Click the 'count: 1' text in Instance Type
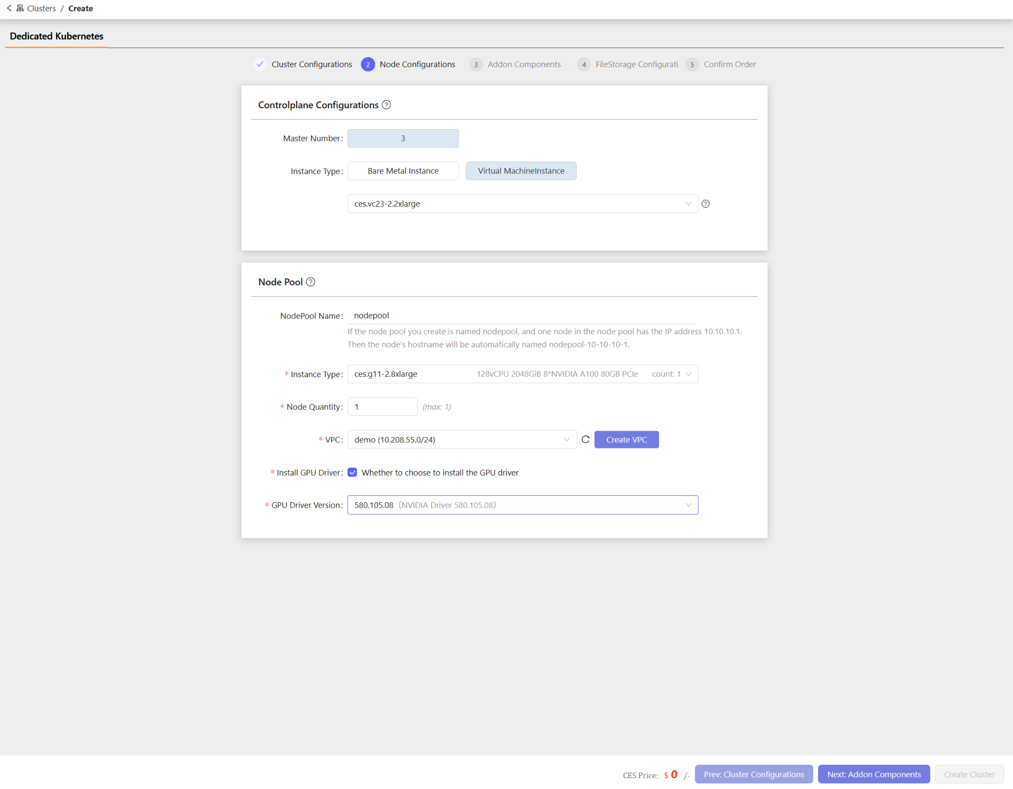This screenshot has width=1013, height=789. click(666, 374)
